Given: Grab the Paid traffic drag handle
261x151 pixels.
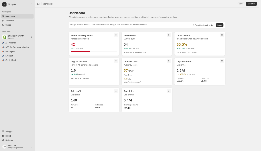Looking at the screenshot, I should (x=116, y=91).
